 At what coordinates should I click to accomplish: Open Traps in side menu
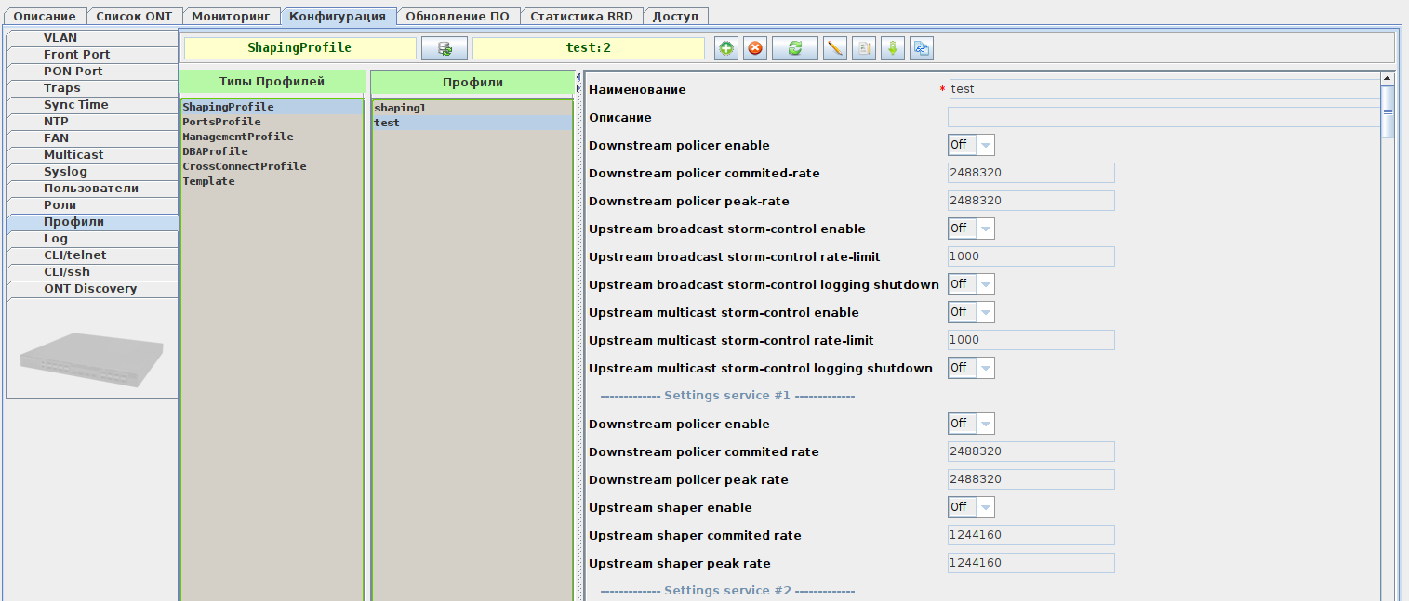point(92,88)
